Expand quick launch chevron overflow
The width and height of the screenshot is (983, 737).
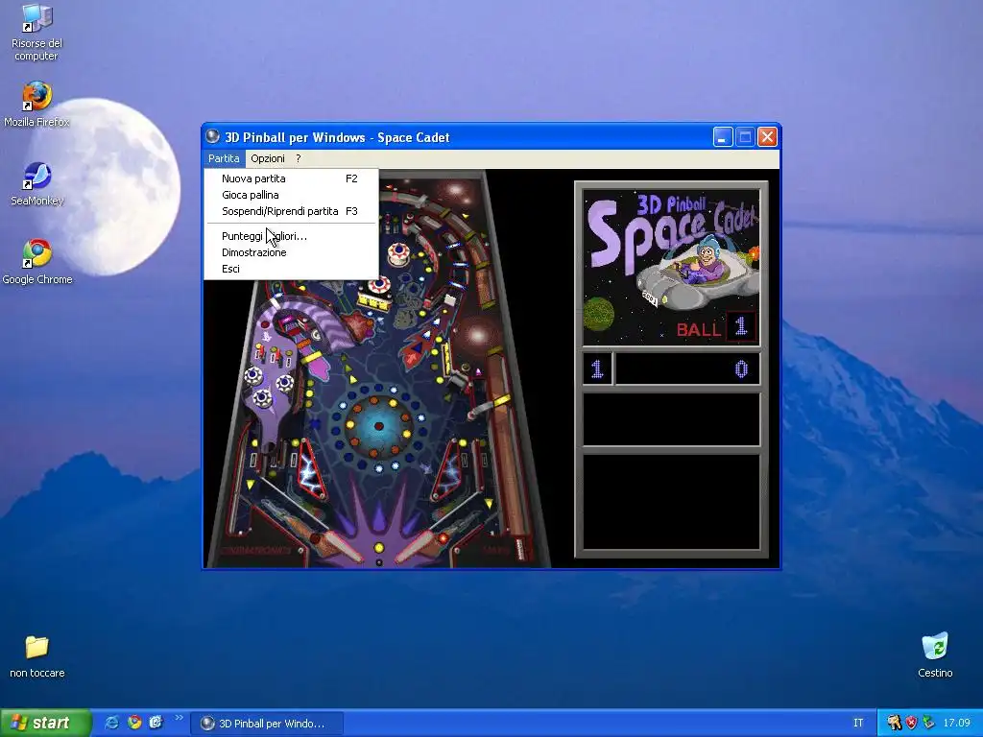pyautogui.click(x=179, y=718)
